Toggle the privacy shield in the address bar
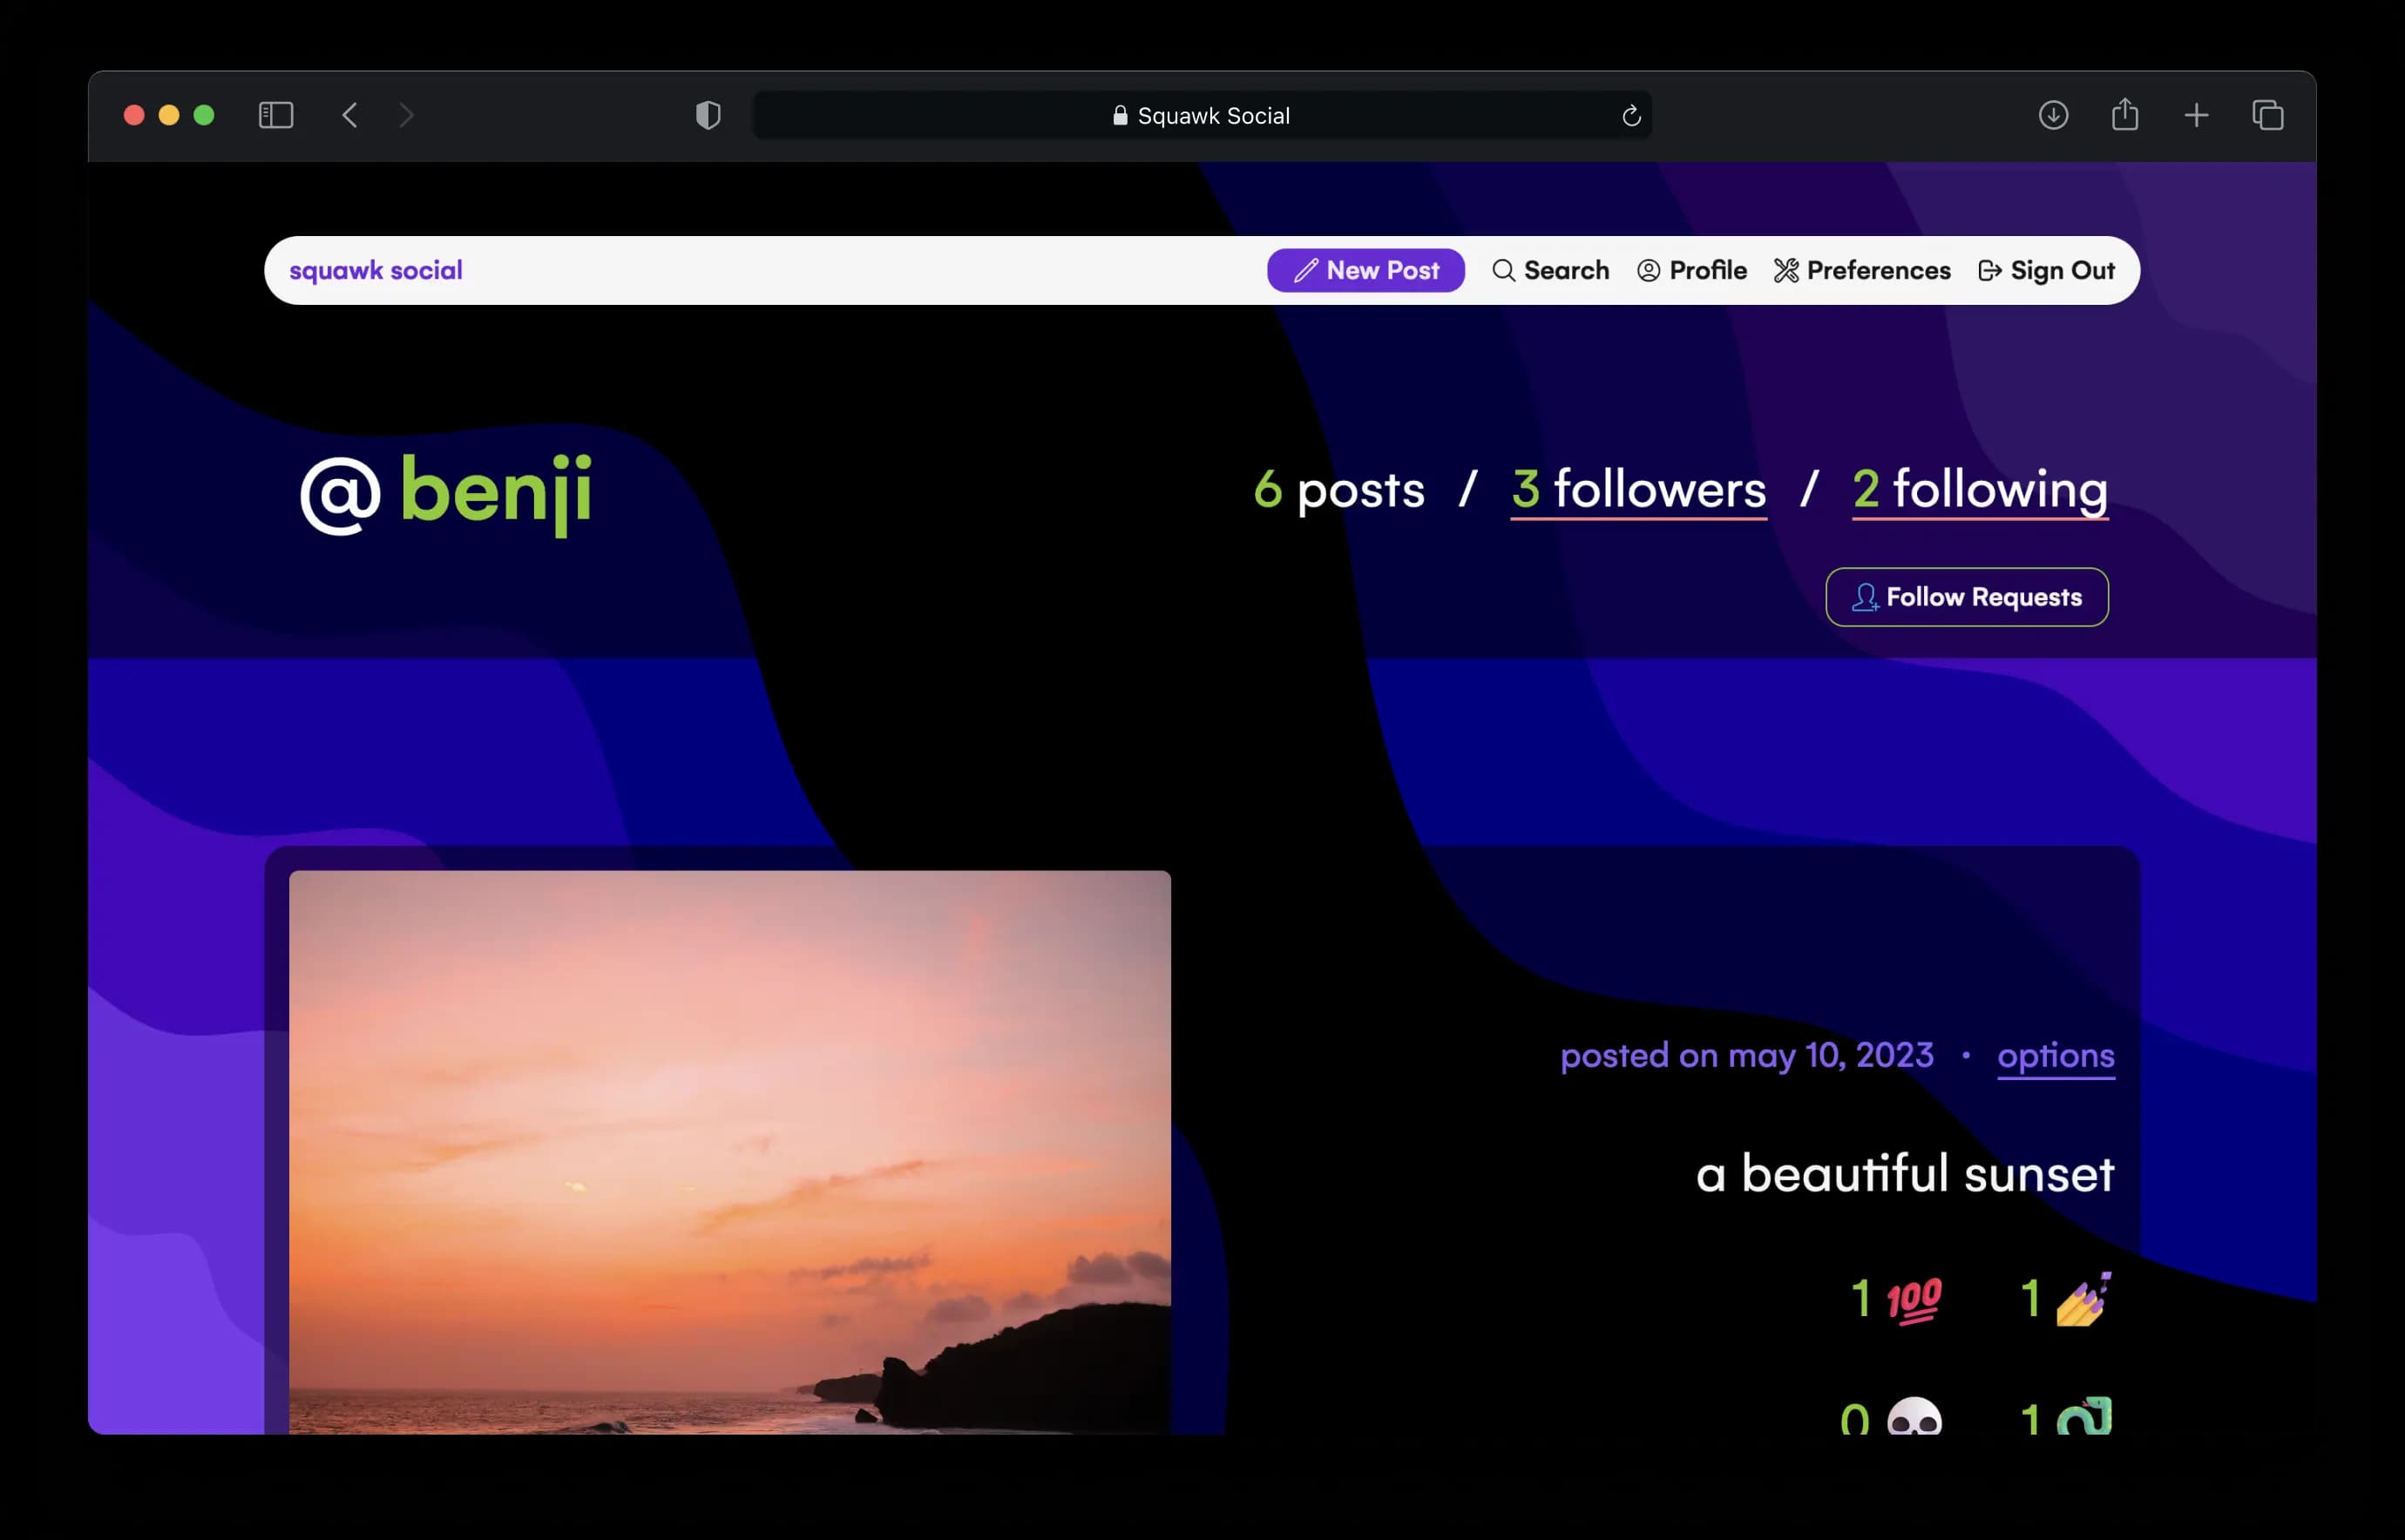Image resolution: width=2405 pixels, height=1540 pixels. [708, 115]
